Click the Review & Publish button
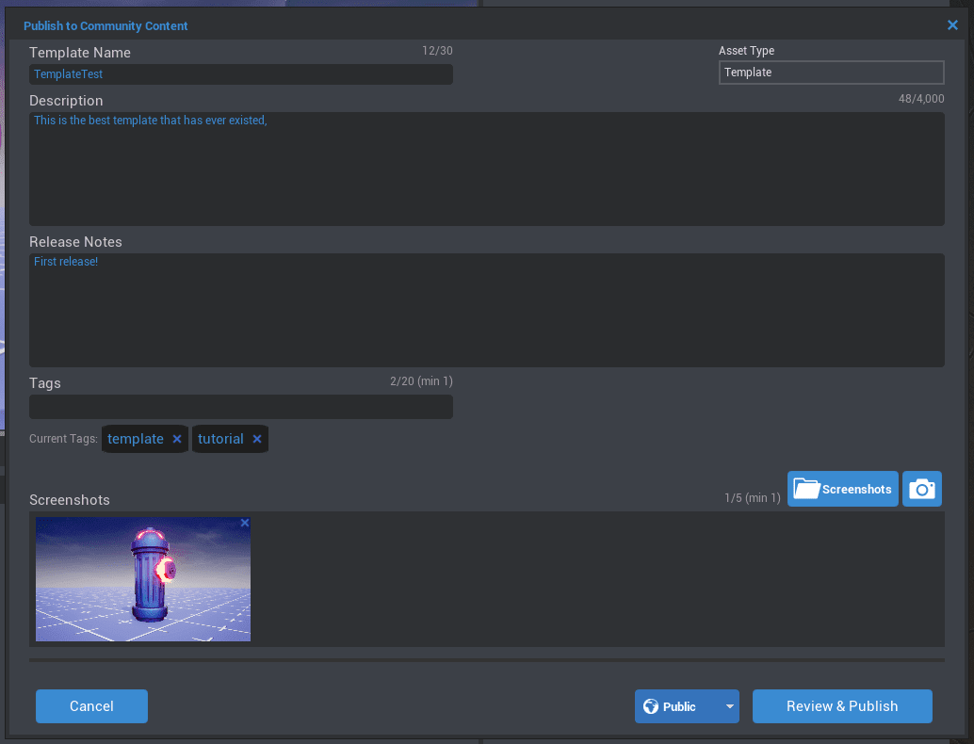This screenshot has width=974, height=744. tap(841, 705)
